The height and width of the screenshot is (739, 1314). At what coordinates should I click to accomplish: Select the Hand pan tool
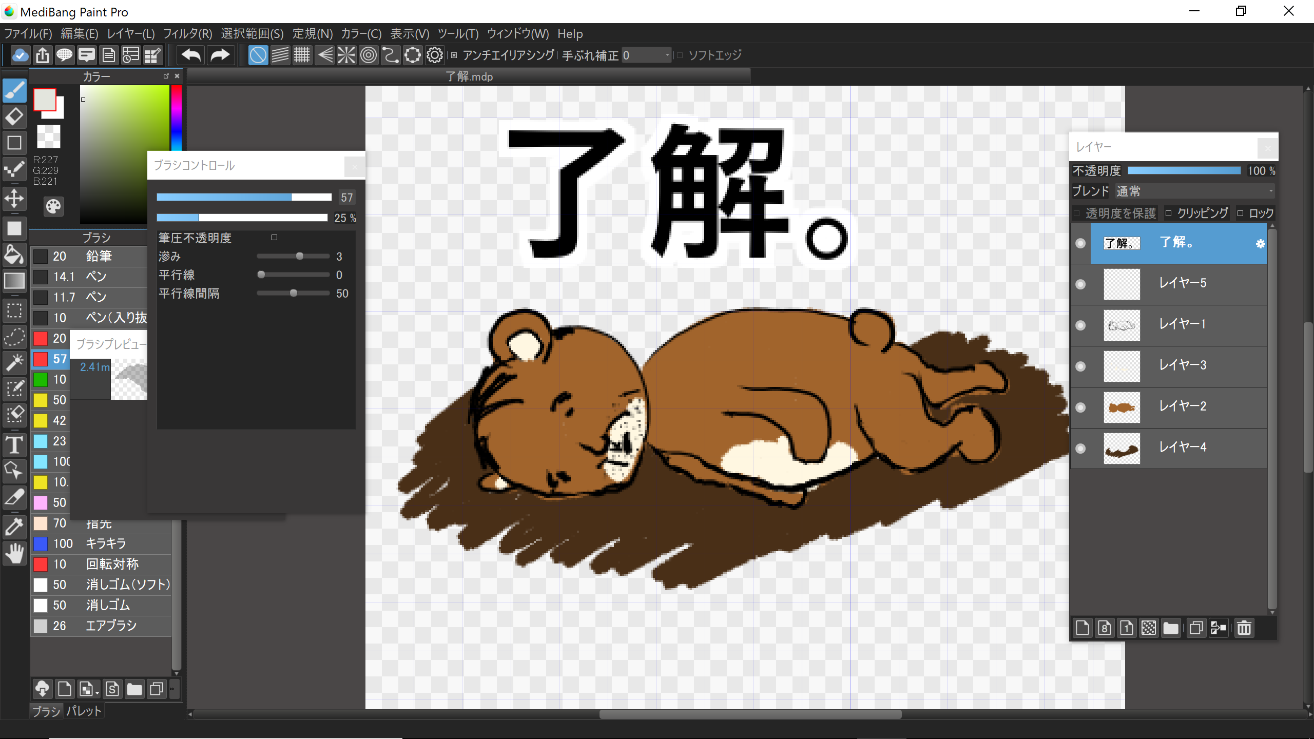[14, 554]
